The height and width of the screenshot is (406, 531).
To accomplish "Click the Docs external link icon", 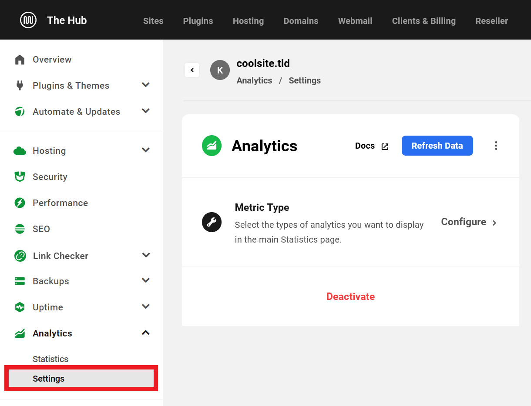I will click(385, 146).
